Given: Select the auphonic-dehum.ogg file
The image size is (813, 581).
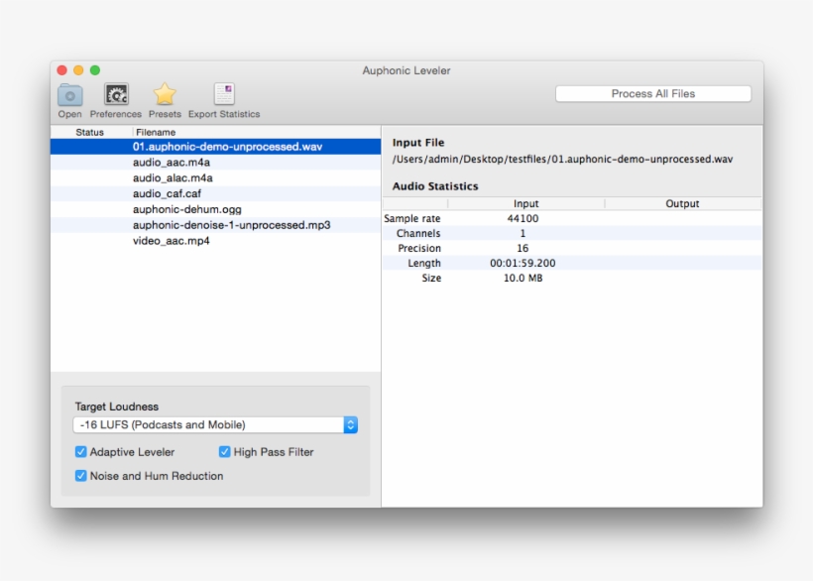Looking at the screenshot, I should pos(216,209).
